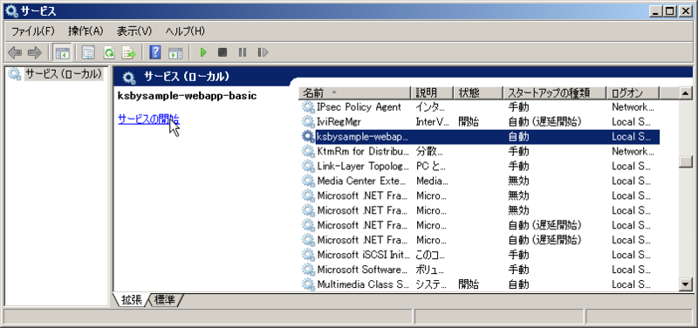Start service with green play icon
698x328 pixels.
(x=203, y=53)
